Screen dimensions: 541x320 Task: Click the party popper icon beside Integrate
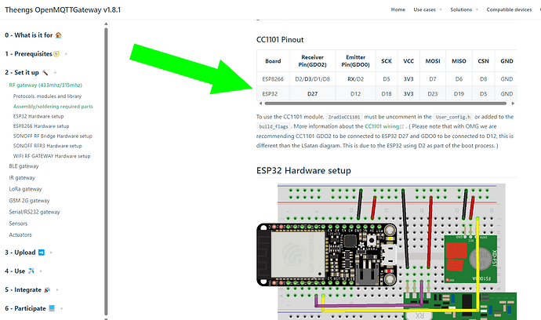[47, 289]
